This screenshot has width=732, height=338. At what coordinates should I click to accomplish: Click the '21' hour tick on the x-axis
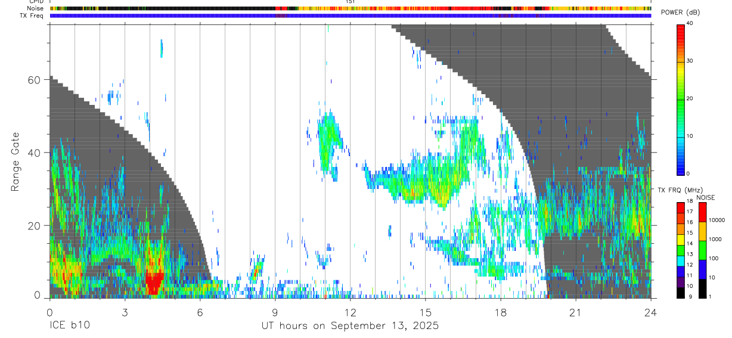(x=576, y=312)
